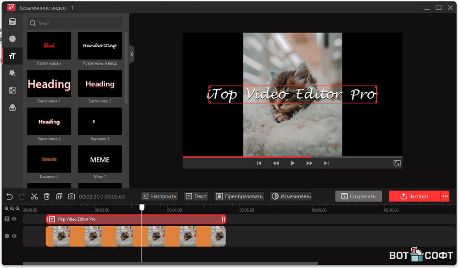Delete the selected clip with the trash icon

[x=47, y=196]
